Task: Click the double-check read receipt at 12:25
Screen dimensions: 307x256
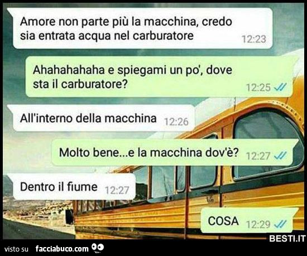Action: click(x=280, y=87)
